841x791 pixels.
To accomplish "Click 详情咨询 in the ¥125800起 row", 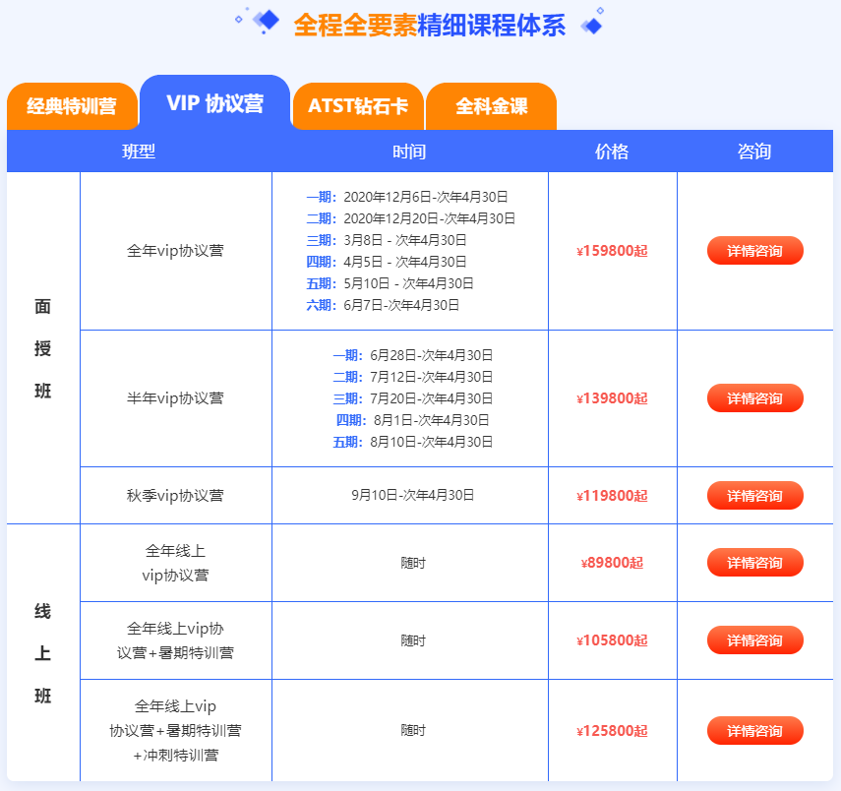I will tap(754, 731).
